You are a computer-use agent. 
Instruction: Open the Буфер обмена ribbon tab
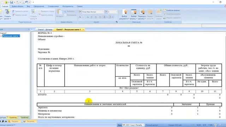tap(18, 6)
